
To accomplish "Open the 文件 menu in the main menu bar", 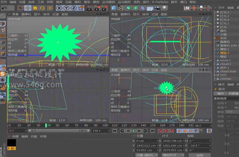I will point(4,2).
